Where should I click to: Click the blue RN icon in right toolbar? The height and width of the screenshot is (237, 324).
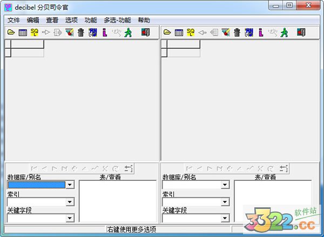pos(249,32)
